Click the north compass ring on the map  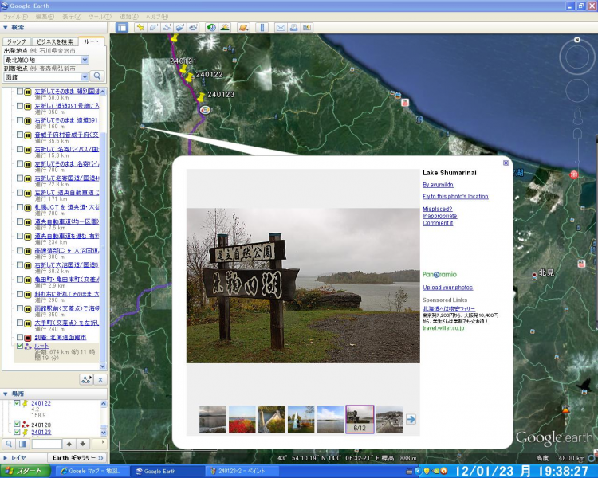[577, 57]
